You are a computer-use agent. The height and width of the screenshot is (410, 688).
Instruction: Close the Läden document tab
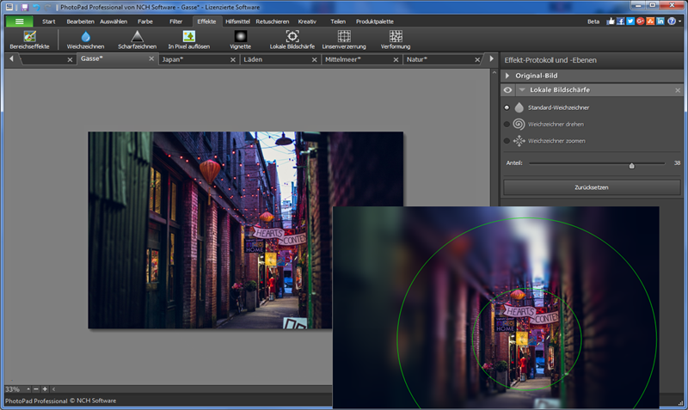coord(314,59)
